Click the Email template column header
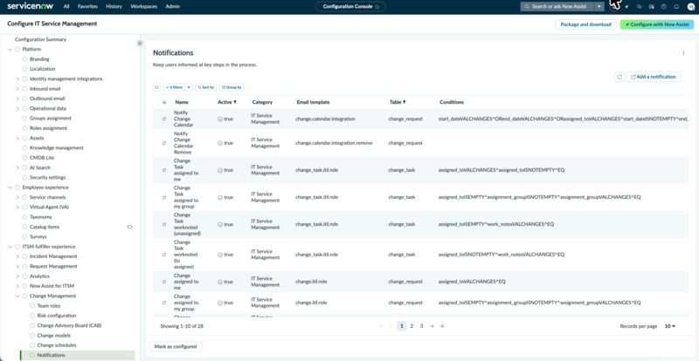 point(313,102)
